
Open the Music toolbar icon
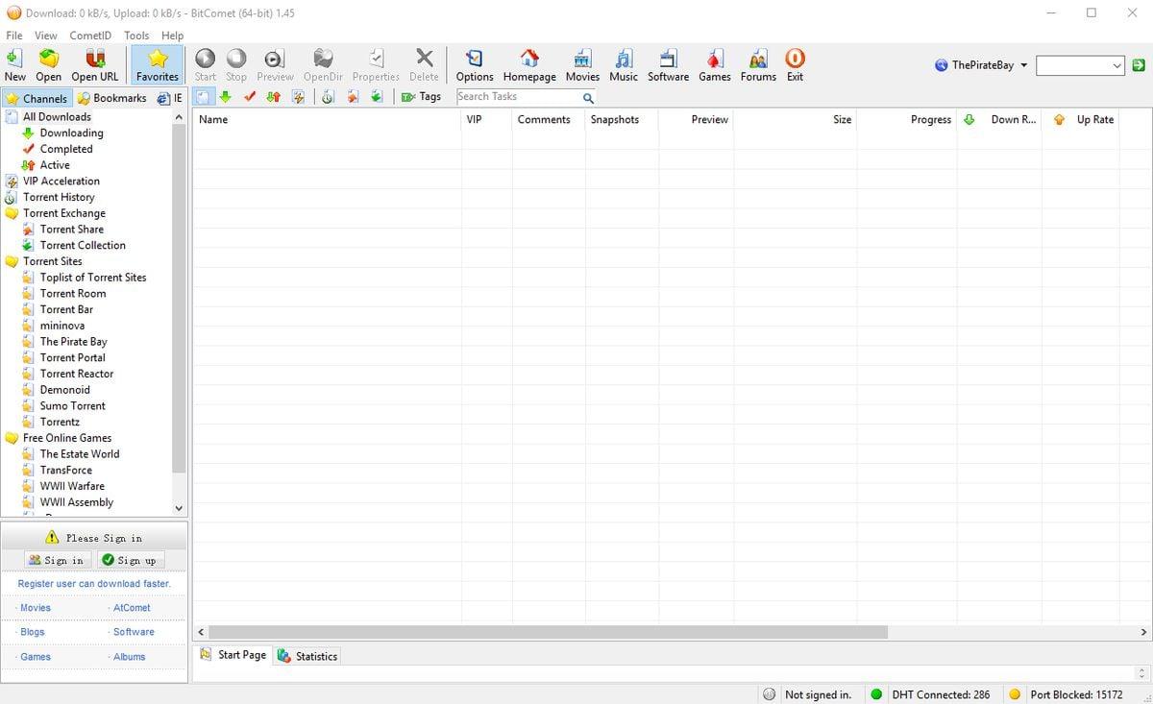pyautogui.click(x=624, y=65)
